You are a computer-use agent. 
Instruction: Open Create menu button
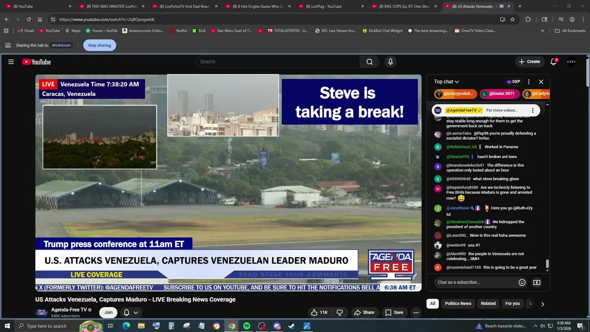(x=529, y=62)
